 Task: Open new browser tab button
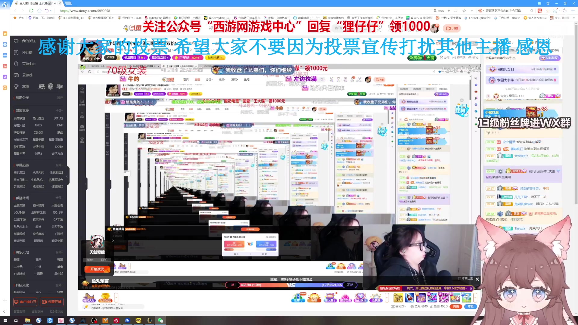point(68,3)
